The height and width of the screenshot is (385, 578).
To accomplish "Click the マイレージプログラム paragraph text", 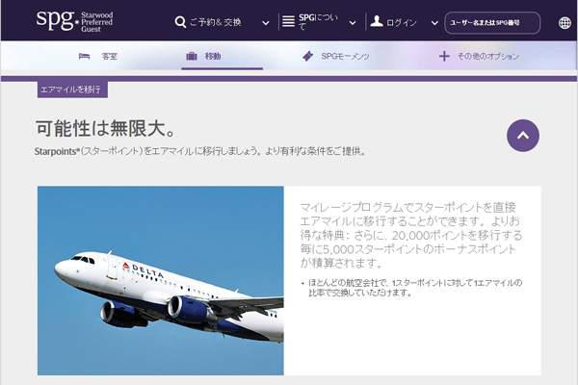I will click(x=411, y=235).
